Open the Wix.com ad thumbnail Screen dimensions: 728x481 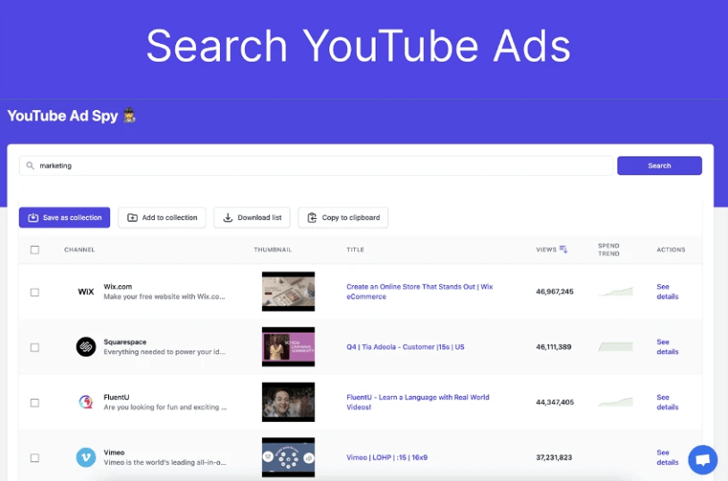[x=288, y=291]
